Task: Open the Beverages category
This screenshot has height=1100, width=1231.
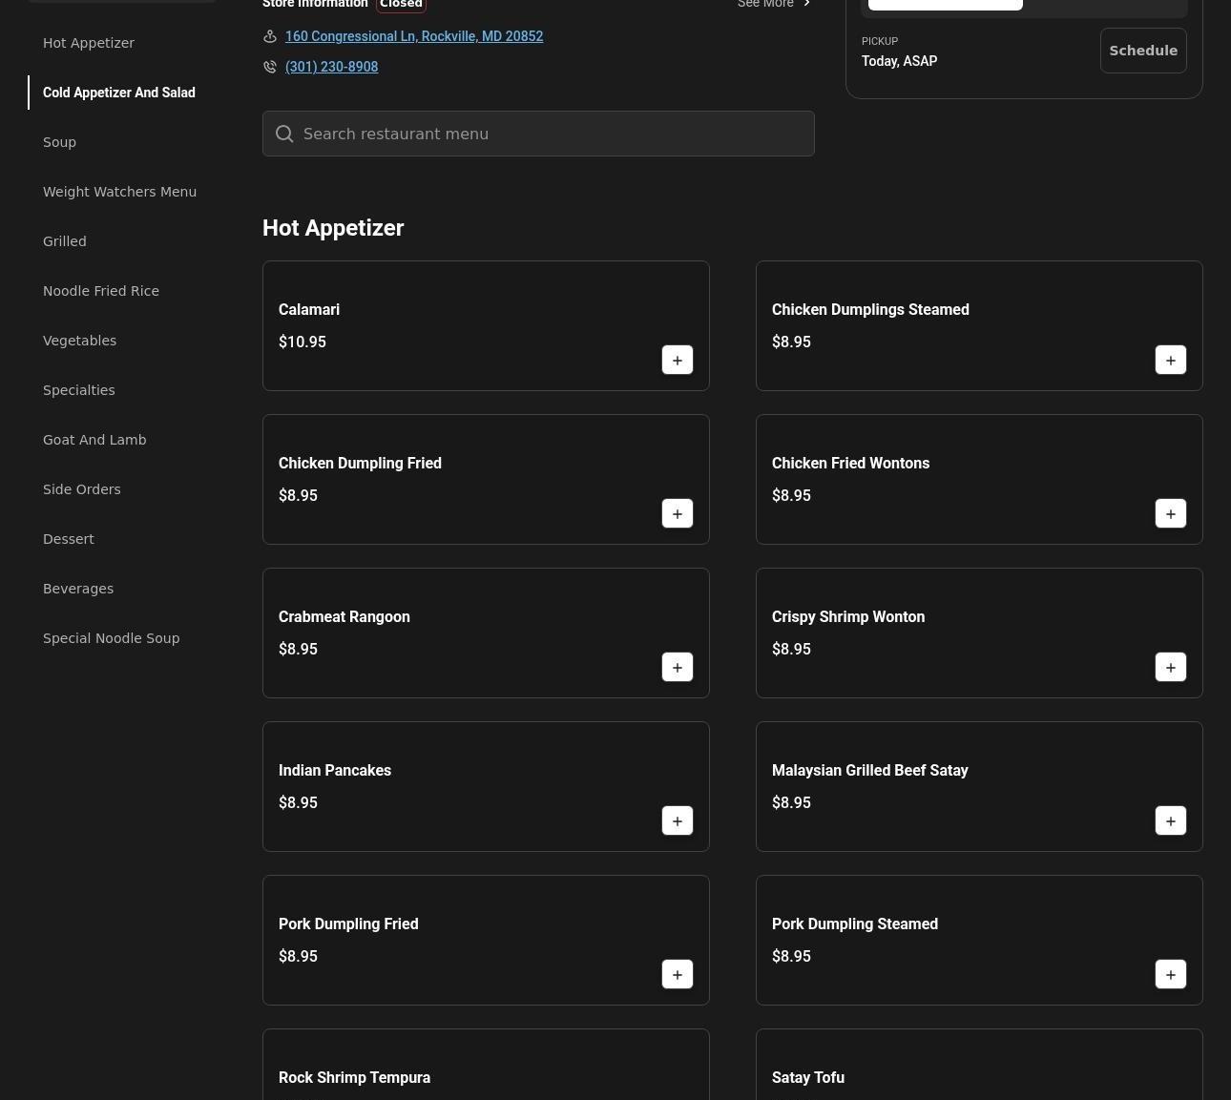Action: (78, 589)
